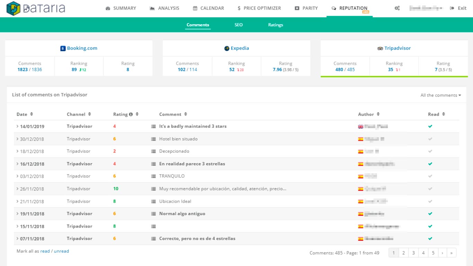The width and height of the screenshot is (473, 266).
Task: Expand the 19/11/2018 comment row chevron
Action: click(x=17, y=214)
